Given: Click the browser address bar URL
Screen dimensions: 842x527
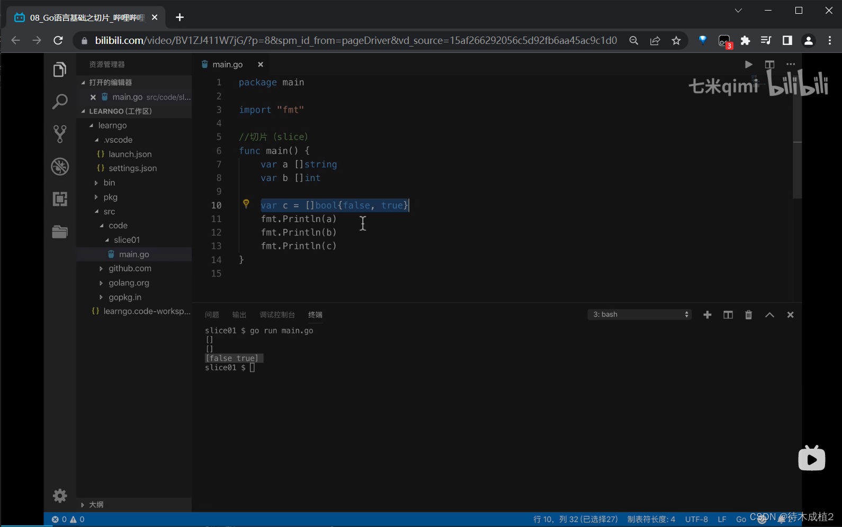Looking at the screenshot, I should tap(356, 41).
